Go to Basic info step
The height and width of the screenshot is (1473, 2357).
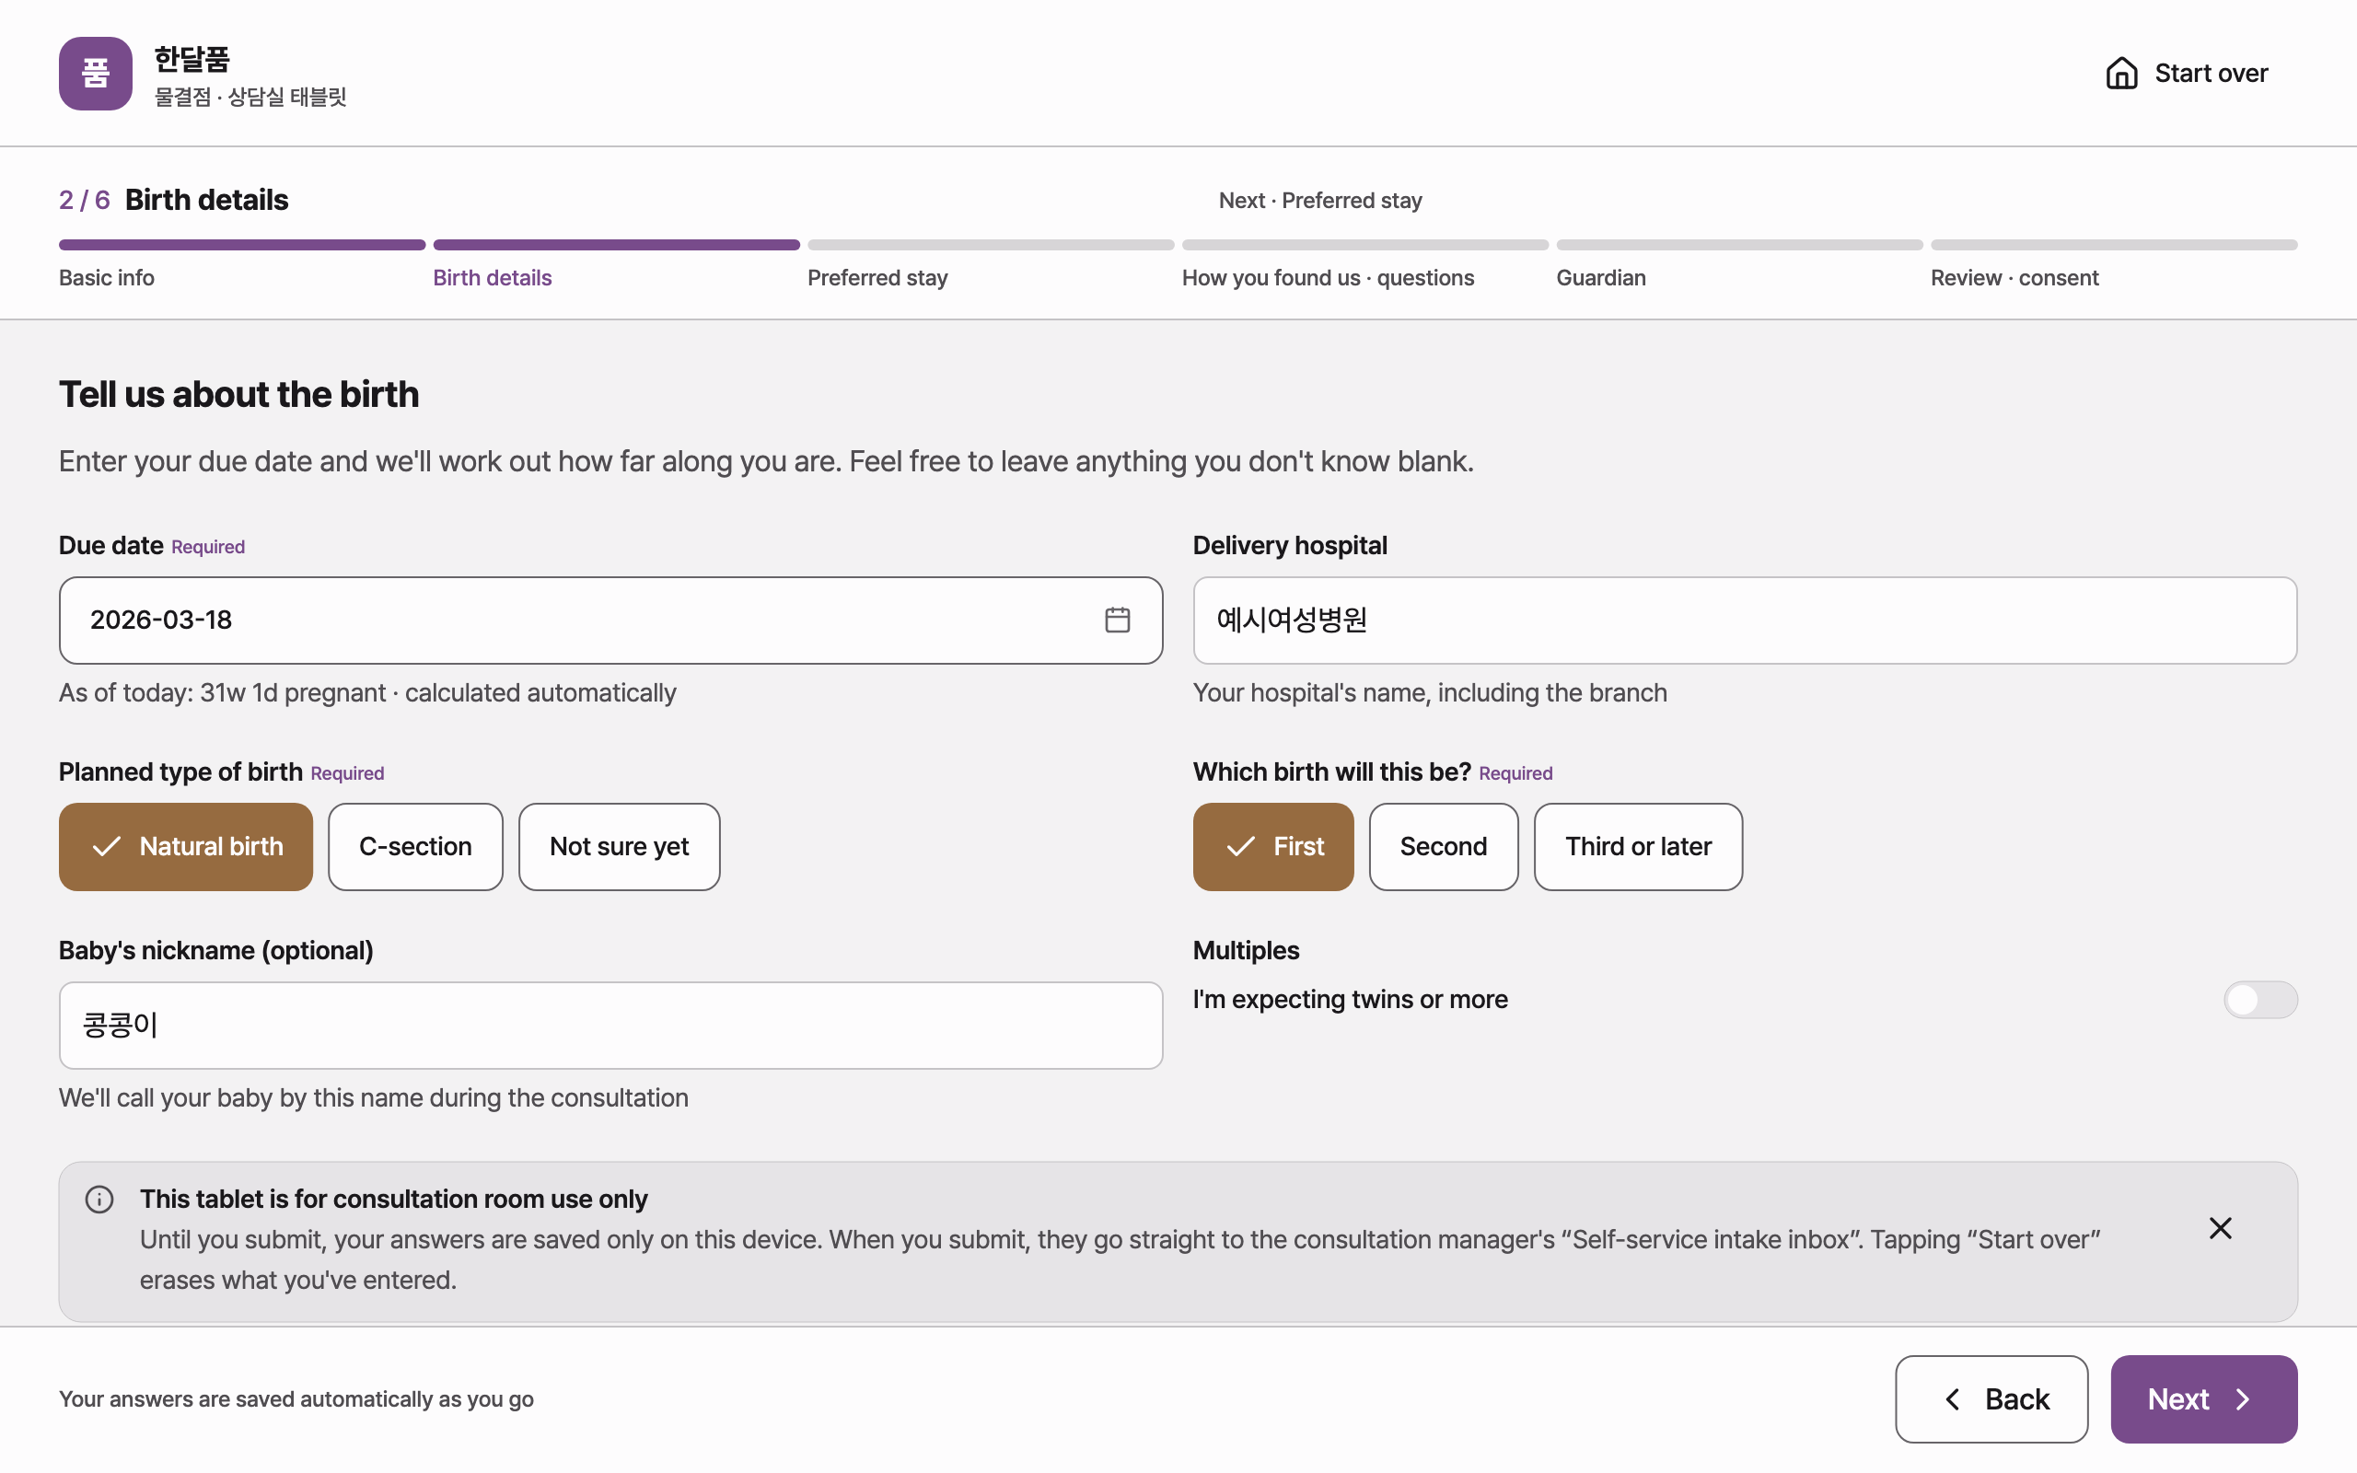point(106,278)
